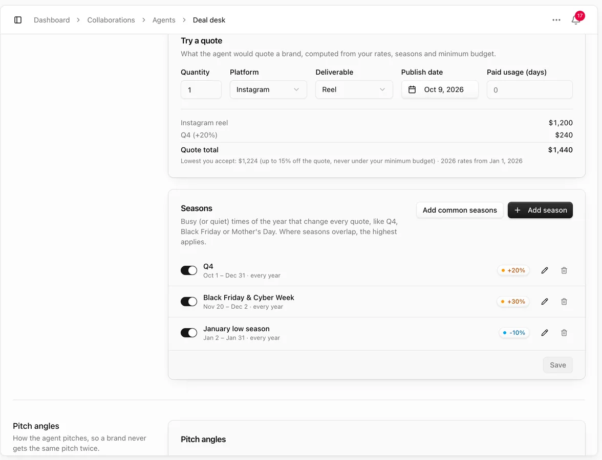Screen dimensions: 602x460
Task: Go to Collaborations breadcrumb
Action: (111, 20)
